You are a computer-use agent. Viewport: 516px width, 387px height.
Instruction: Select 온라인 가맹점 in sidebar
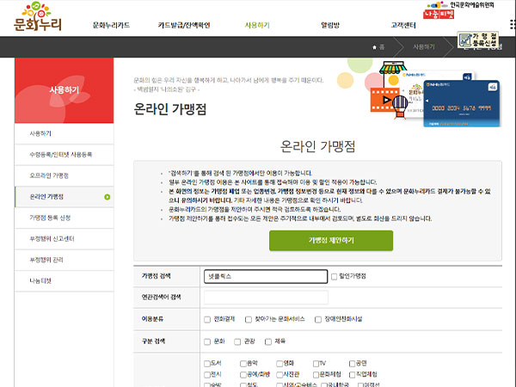(64, 197)
